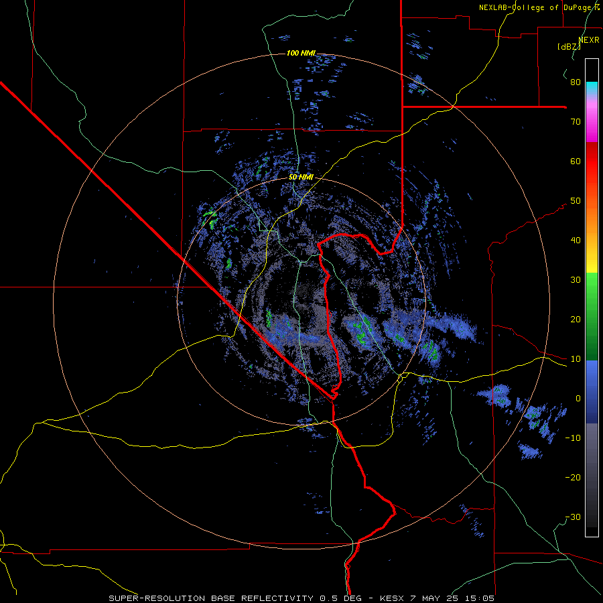Viewport: 603px width, 603px height.
Task: Click the '[dBZ]' legend unit label
Action: click(x=569, y=47)
